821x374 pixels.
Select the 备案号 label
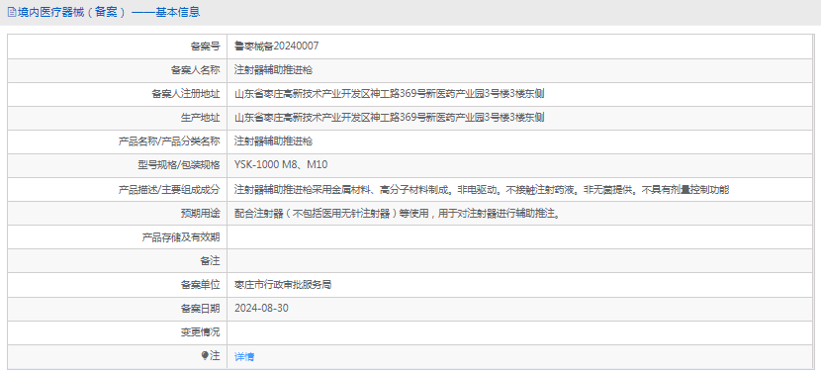click(x=206, y=47)
